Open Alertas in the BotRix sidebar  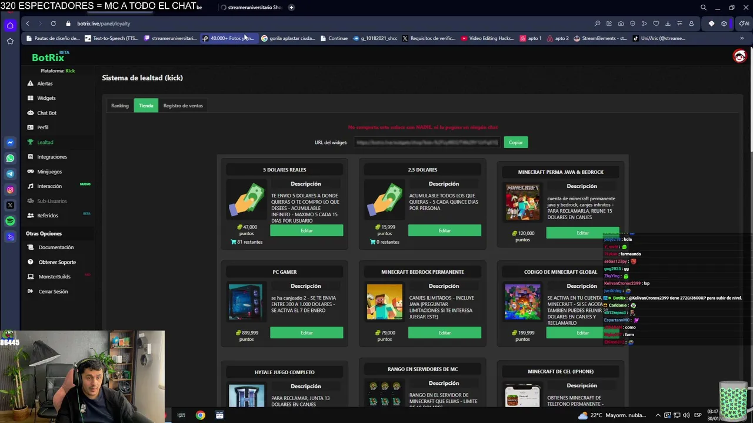pyautogui.click(x=45, y=83)
